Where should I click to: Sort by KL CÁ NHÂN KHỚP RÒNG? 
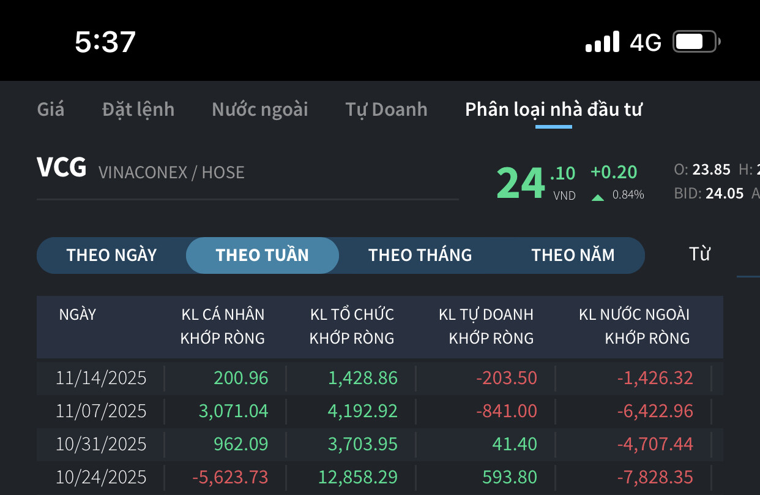pyautogui.click(x=223, y=326)
